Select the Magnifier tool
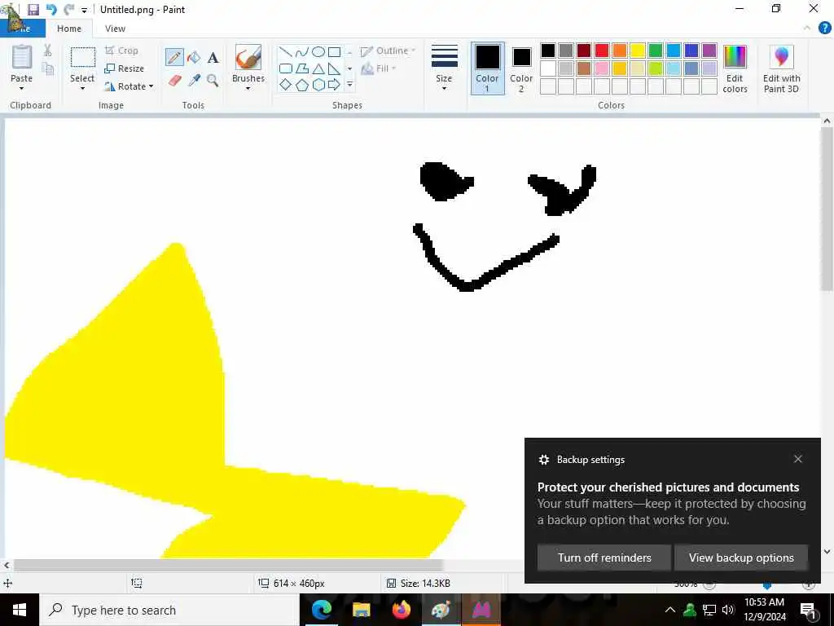Viewport: 834px width, 626px height. 213,81
